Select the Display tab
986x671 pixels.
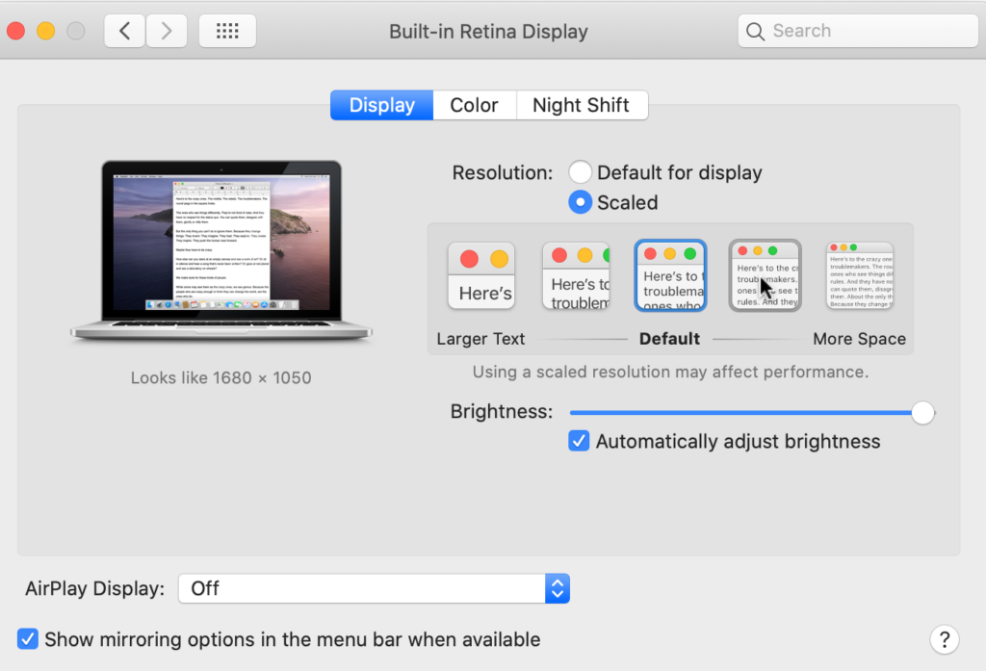(380, 105)
